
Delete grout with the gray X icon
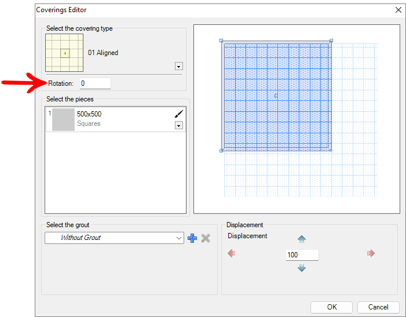point(206,238)
